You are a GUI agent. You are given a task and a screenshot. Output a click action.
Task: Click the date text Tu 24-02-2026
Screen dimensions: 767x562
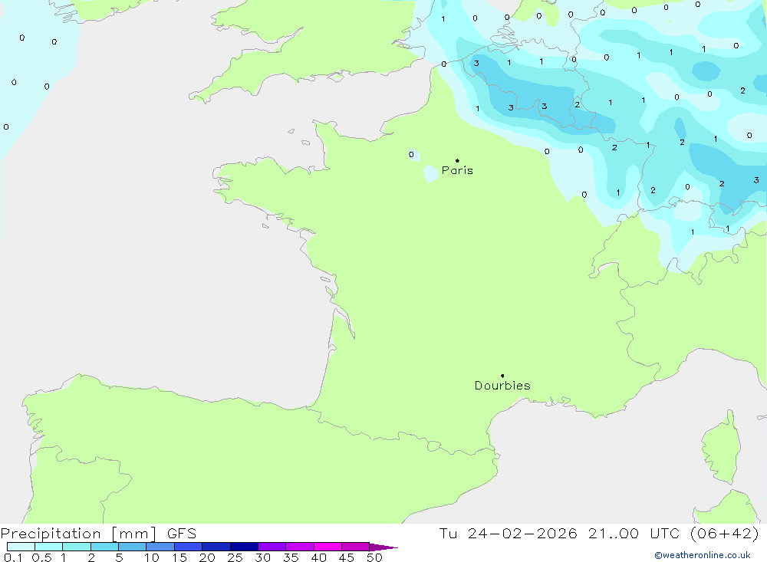pos(508,533)
